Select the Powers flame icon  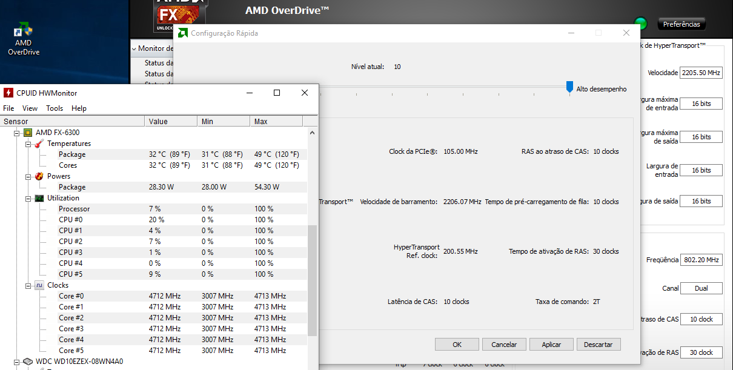pyautogui.click(x=39, y=176)
